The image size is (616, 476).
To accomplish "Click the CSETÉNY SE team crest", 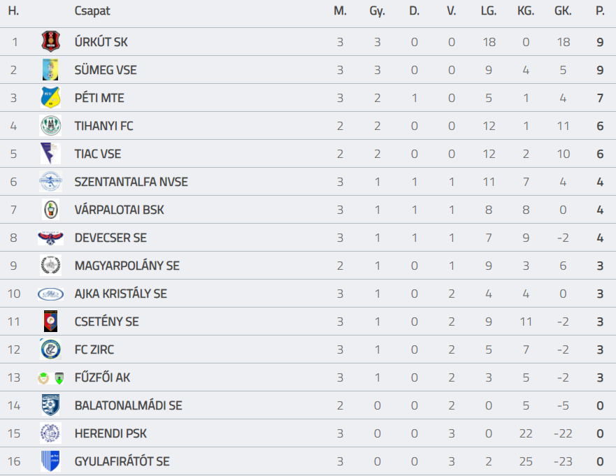I will (50, 322).
